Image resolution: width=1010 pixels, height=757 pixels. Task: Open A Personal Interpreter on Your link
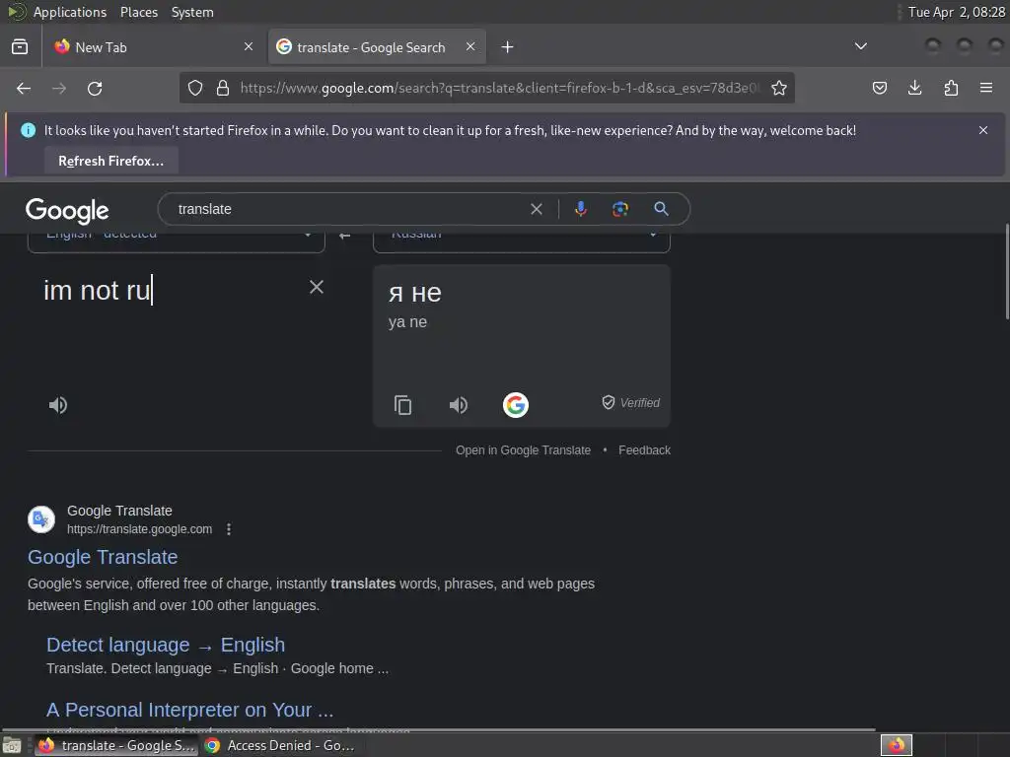[190, 710]
